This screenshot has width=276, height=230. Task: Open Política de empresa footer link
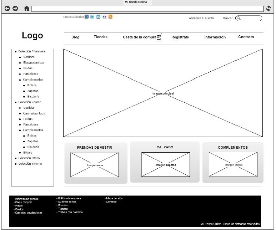(x=69, y=198)
